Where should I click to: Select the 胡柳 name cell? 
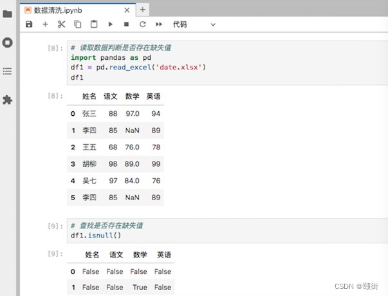[x=89, y=164]
